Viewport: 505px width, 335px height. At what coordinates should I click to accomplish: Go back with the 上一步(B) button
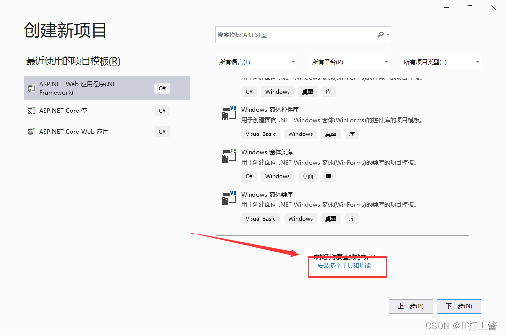[x=411, y=306]
